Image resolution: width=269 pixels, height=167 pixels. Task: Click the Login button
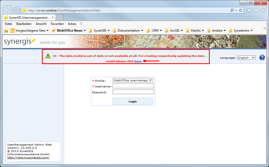click(x=132, y=101)
